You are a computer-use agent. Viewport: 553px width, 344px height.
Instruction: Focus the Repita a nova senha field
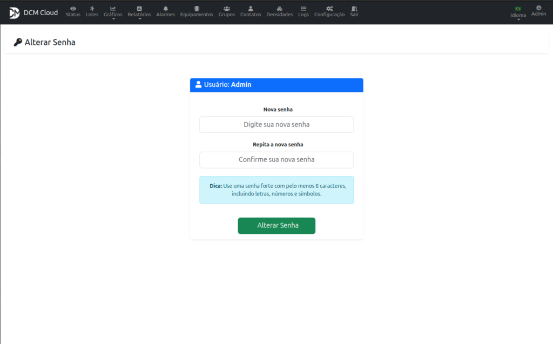pyautogui.click(x=276, y=160)
